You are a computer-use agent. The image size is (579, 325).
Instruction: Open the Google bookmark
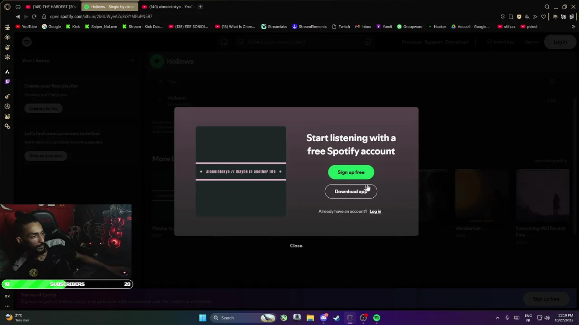pyautogui.click(x=51, y=27)
